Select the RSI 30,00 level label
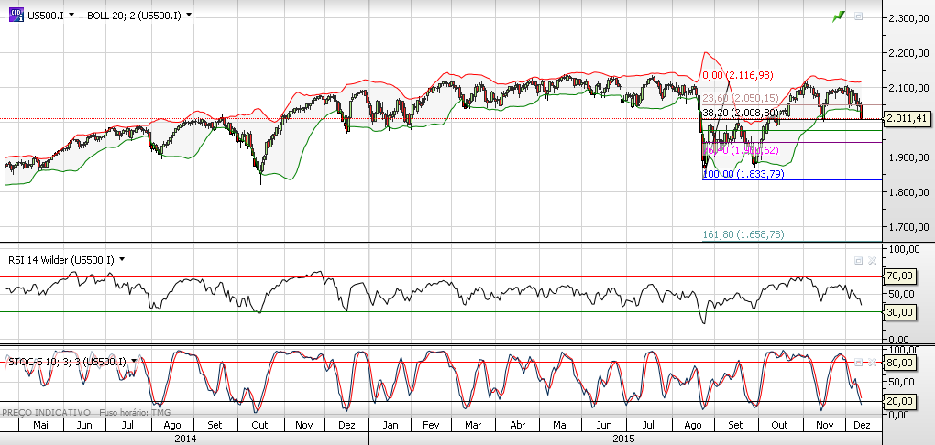Screen dimensions: 935x445 pyautogui.click(x=900, y=311)
